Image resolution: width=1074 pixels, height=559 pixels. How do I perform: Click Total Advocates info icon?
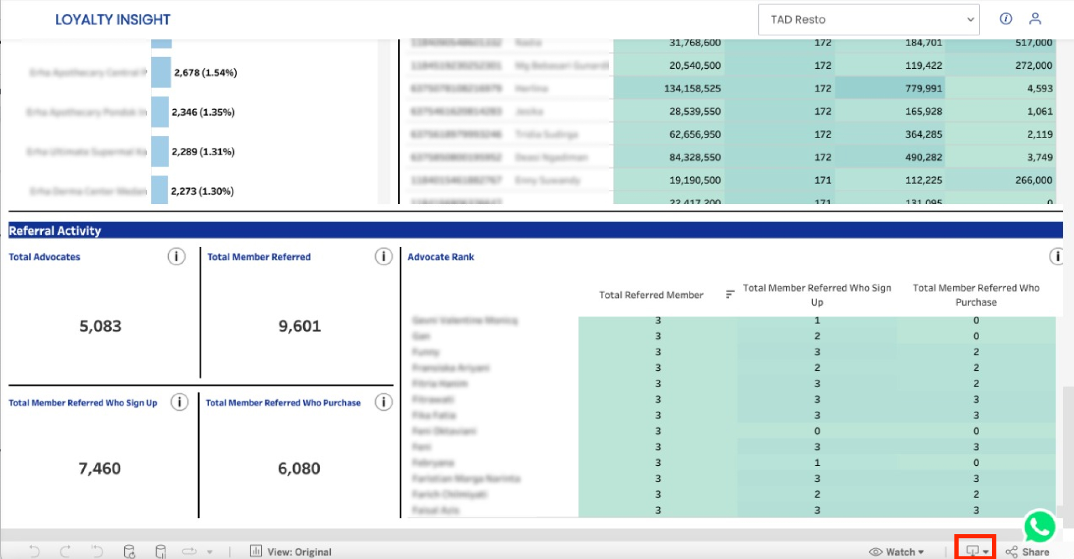[176, 256]
